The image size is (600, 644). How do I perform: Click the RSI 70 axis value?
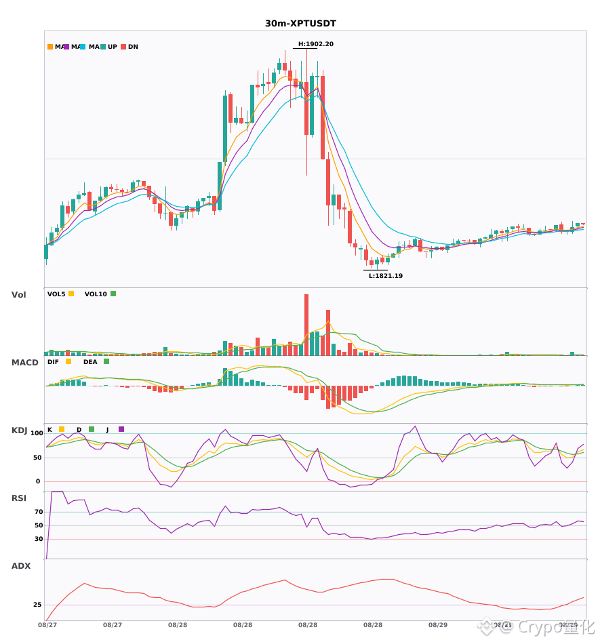pos(39,512)
